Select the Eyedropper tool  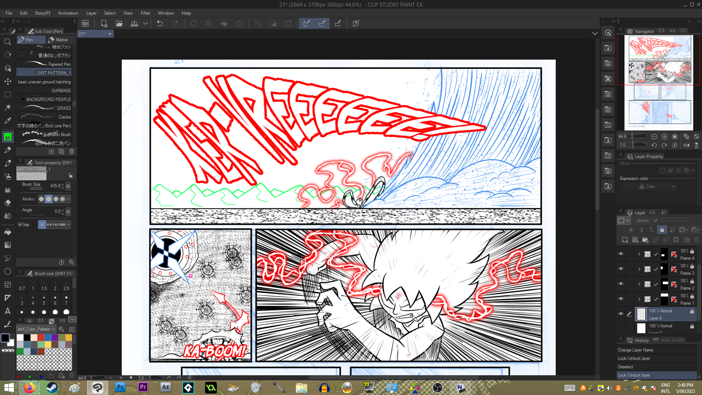click(7, 121)
